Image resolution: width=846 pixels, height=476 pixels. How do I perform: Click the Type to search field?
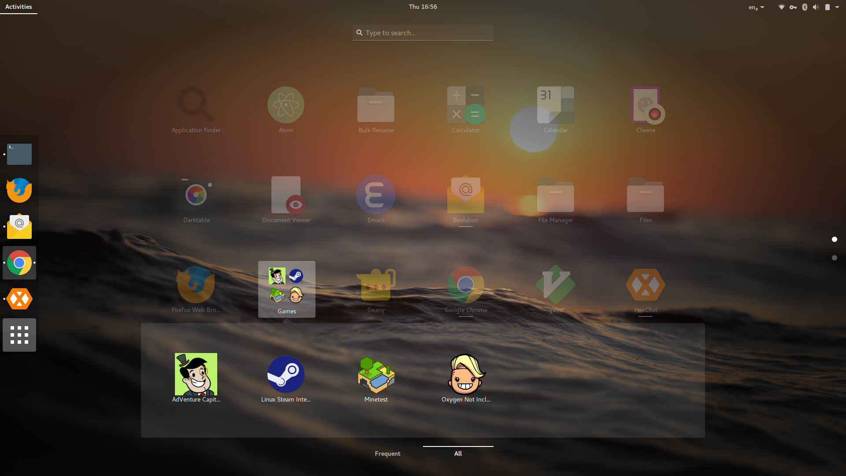coord(423,33)
